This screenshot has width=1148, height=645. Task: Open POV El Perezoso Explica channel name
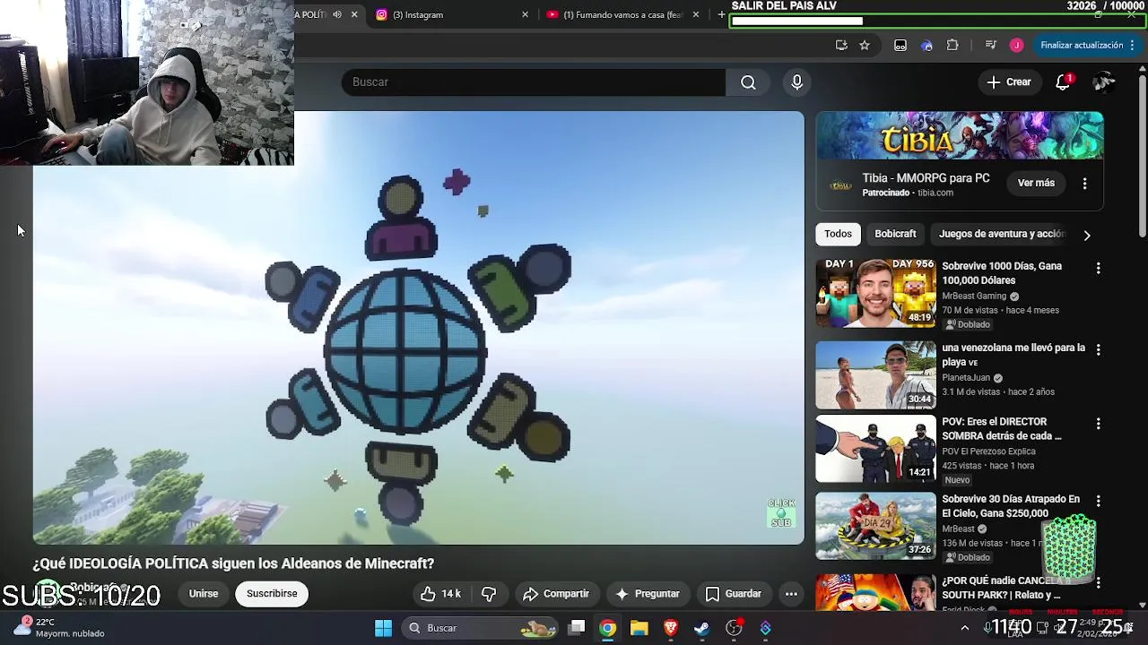988,451
